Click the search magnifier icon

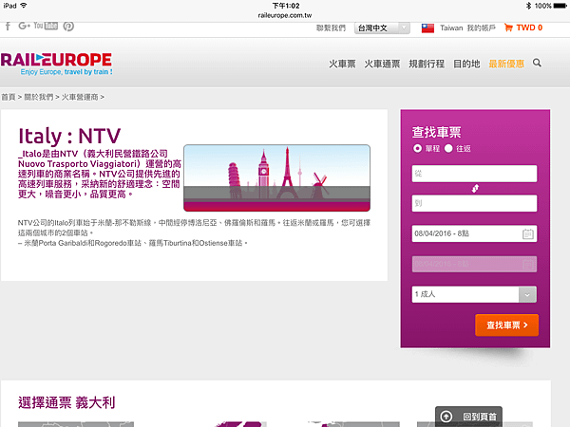[x=537, y=64]
